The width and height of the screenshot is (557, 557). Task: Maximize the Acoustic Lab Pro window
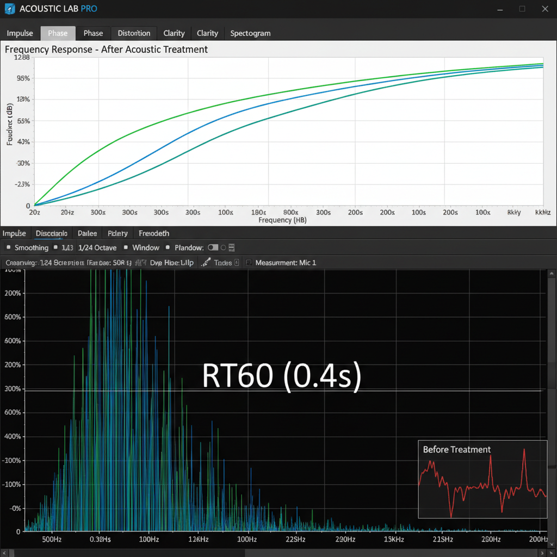click(x=522, y=9)
